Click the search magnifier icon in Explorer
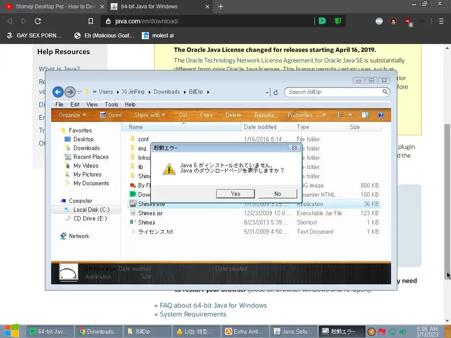Screen dimensions: 451x338 pos(385,92)
